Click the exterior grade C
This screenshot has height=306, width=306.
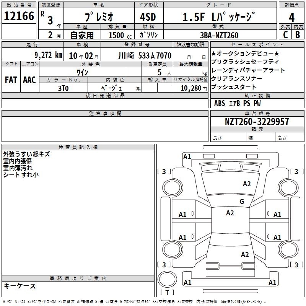click(x=285, y=35)
